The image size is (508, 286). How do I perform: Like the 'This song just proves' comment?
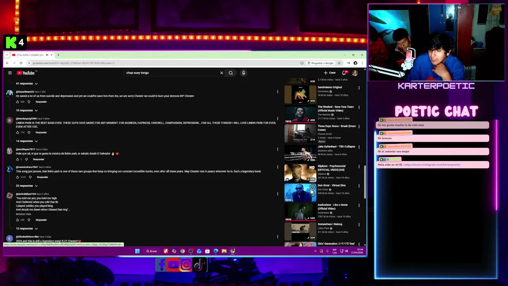tap(17, 177)
